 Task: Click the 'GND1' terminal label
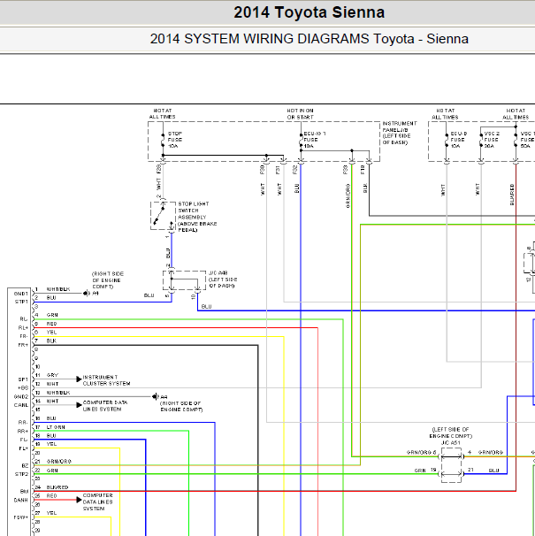coord(21,294)
